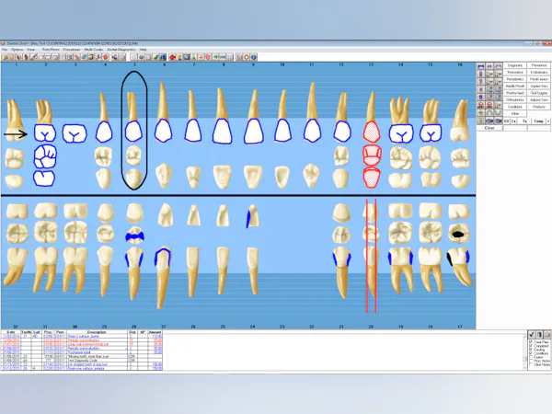The width and height of the screenshot is (552, 414).
Task: Click the blue info circle toolbar icon
Action: (x=253, y=57)
